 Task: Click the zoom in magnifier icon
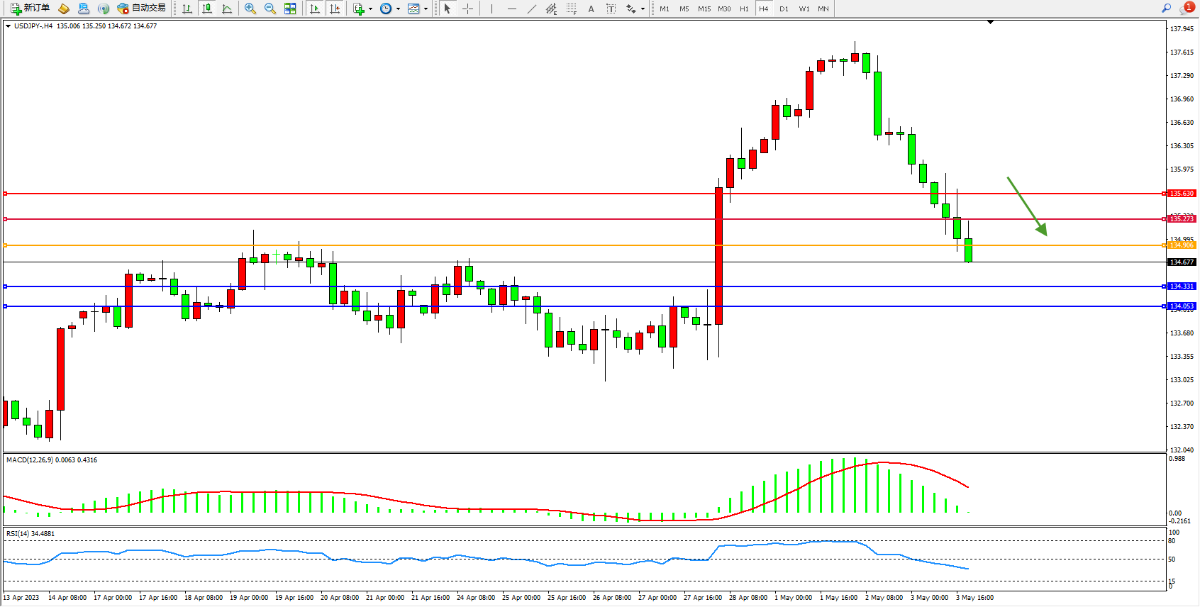point(250,9)
